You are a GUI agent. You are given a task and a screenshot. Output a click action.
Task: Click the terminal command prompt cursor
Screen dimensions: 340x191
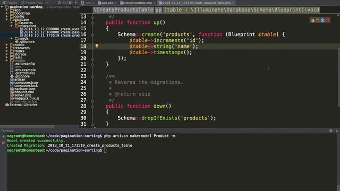tap(105, 150)
